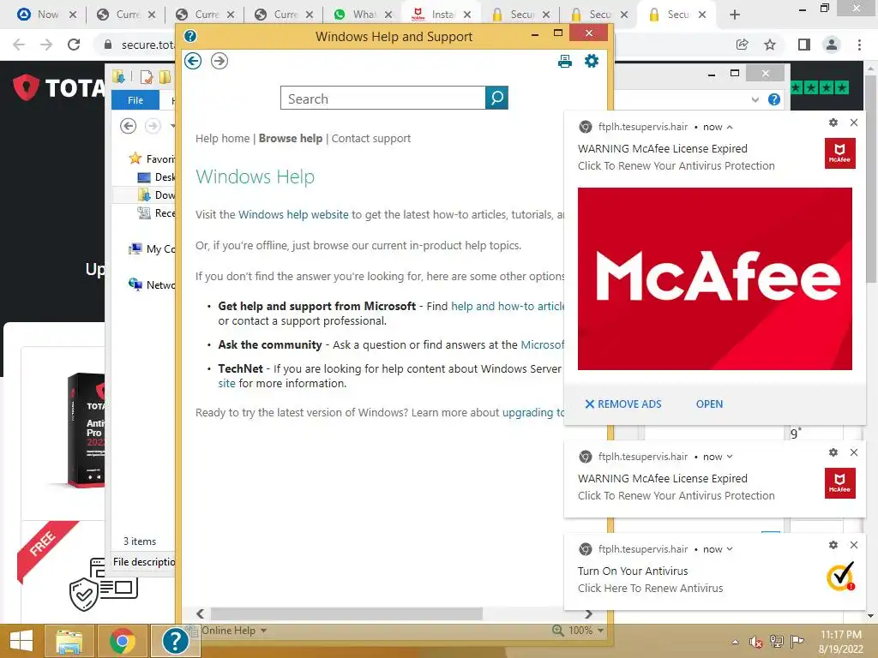Open the Help options gear menu
Screen dimensions: 878x658
click(592, 61)
